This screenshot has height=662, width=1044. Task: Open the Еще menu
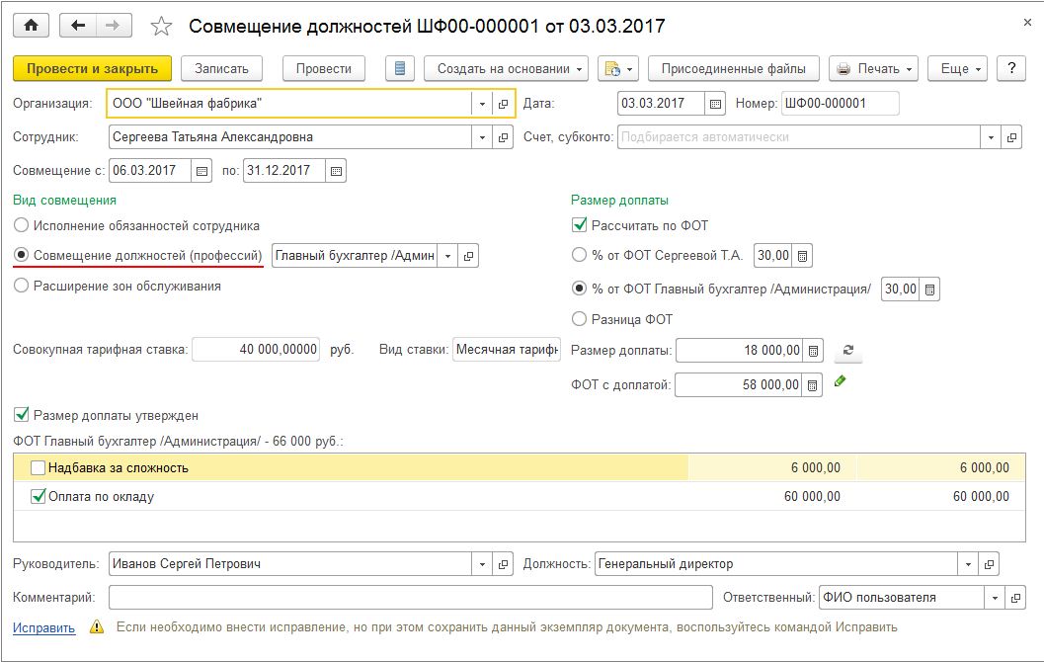pyautogui.click(x=962, y=68)
